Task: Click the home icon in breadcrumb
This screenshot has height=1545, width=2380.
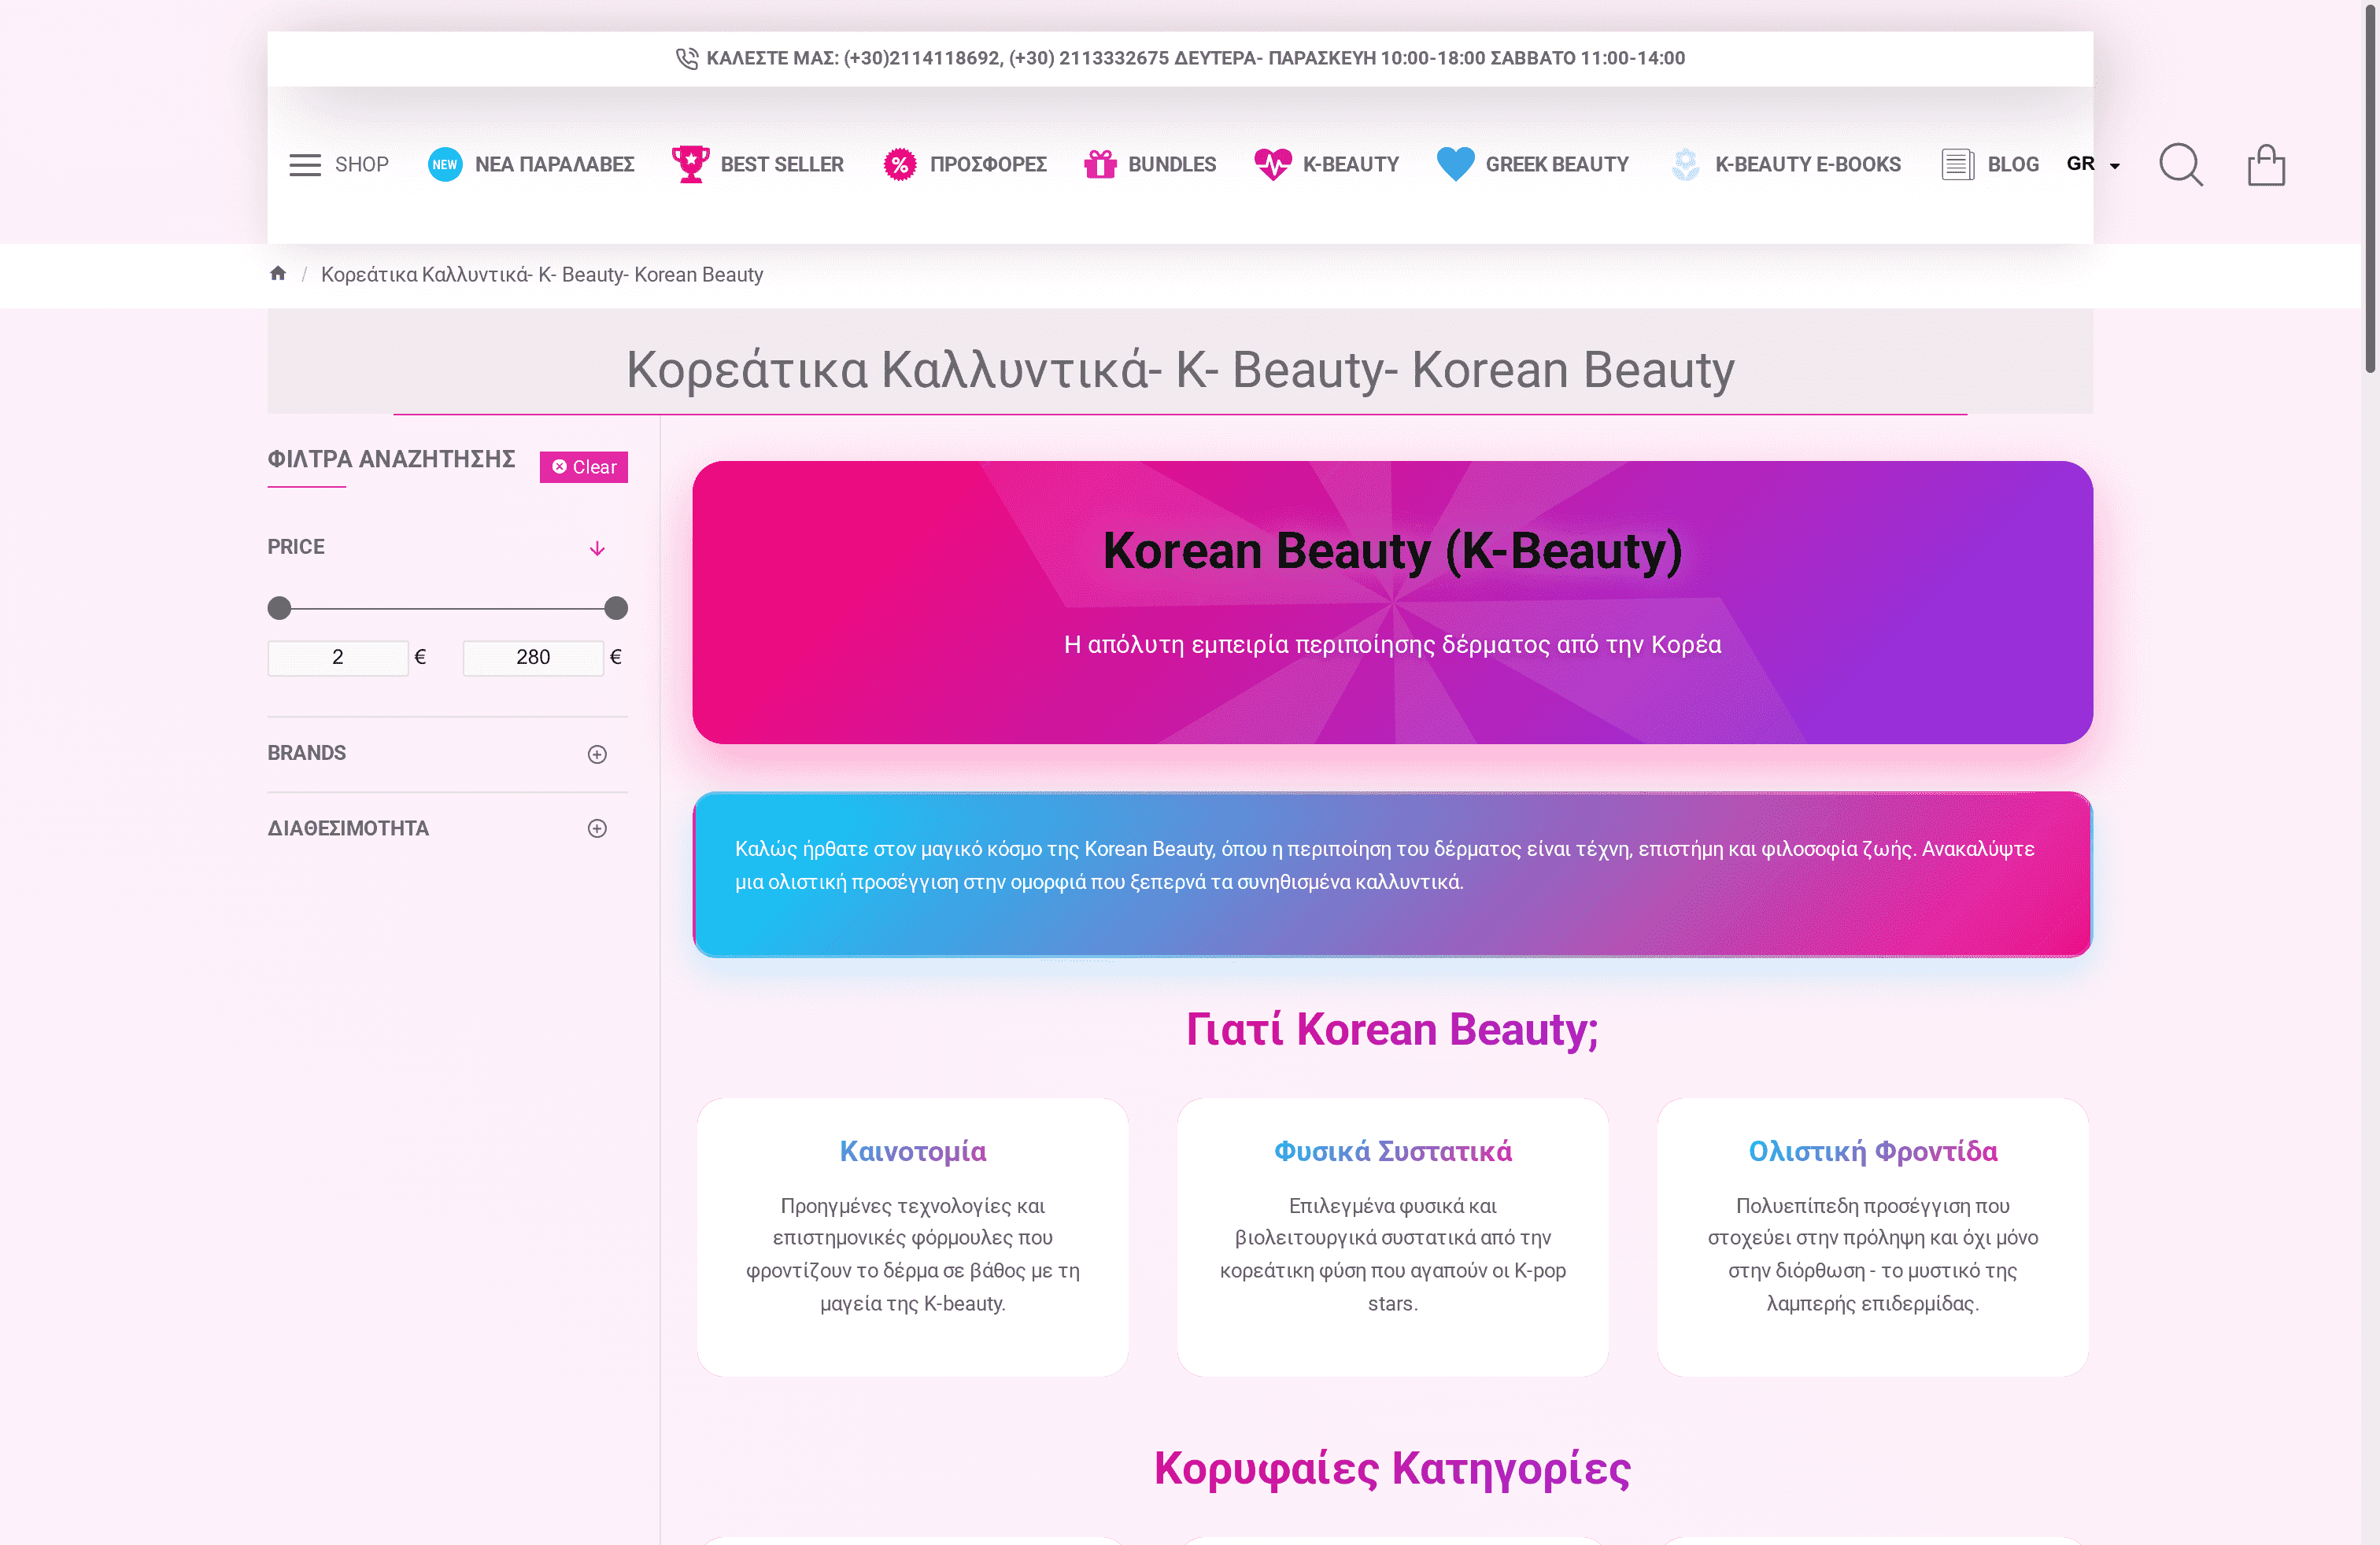Action: tap(278, 274)
